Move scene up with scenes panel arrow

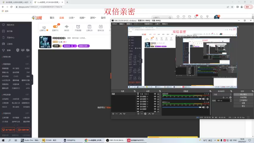click(x=121, y=114)
